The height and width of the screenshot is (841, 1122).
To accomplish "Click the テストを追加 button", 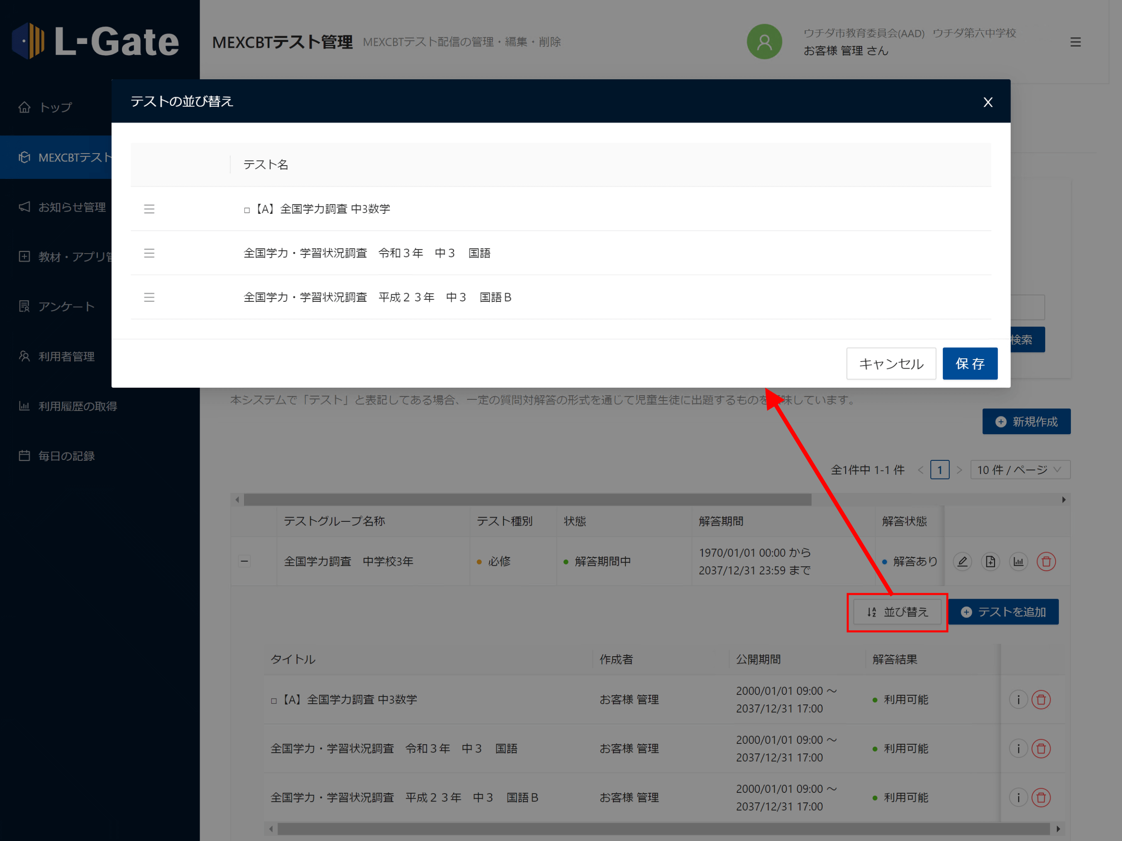I will [x=1003, y=612].
